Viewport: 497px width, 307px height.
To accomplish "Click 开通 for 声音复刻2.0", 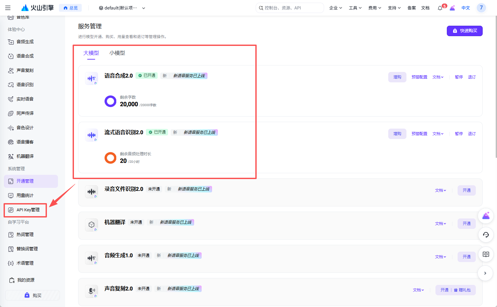I will tap(444, 290).
